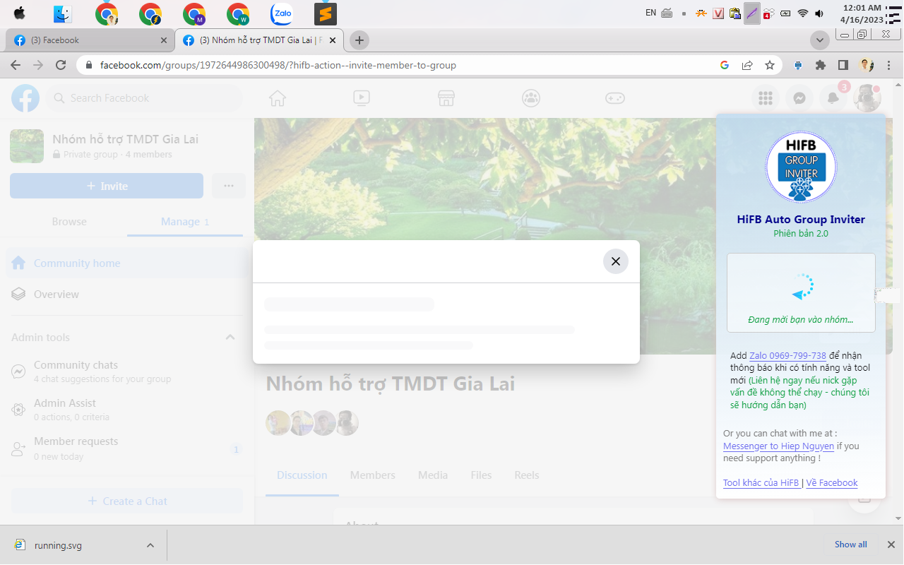Share this page from address bar
Screen dimensions: 904x565
click(747, 65)
